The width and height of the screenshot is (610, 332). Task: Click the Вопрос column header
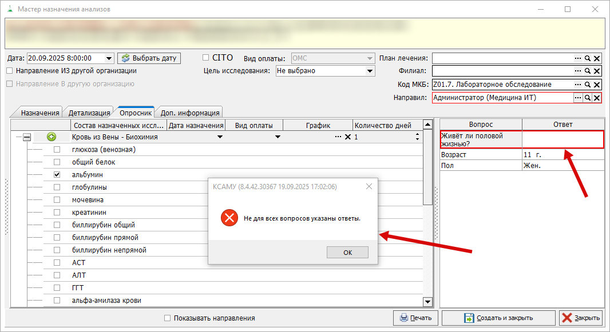pos(481,124)
